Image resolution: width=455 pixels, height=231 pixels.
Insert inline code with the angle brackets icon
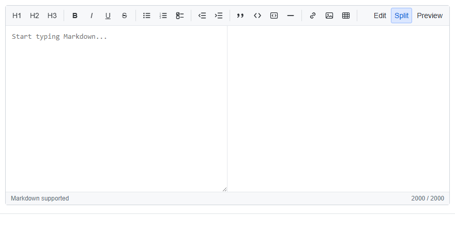tap(257, 16)
